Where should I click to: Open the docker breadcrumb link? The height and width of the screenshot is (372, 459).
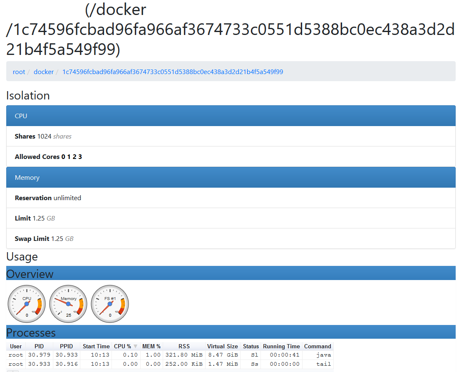point(44,72)
